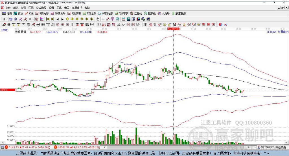Jump to last bar with skip-to-end icon

click(x=52, y=19)
